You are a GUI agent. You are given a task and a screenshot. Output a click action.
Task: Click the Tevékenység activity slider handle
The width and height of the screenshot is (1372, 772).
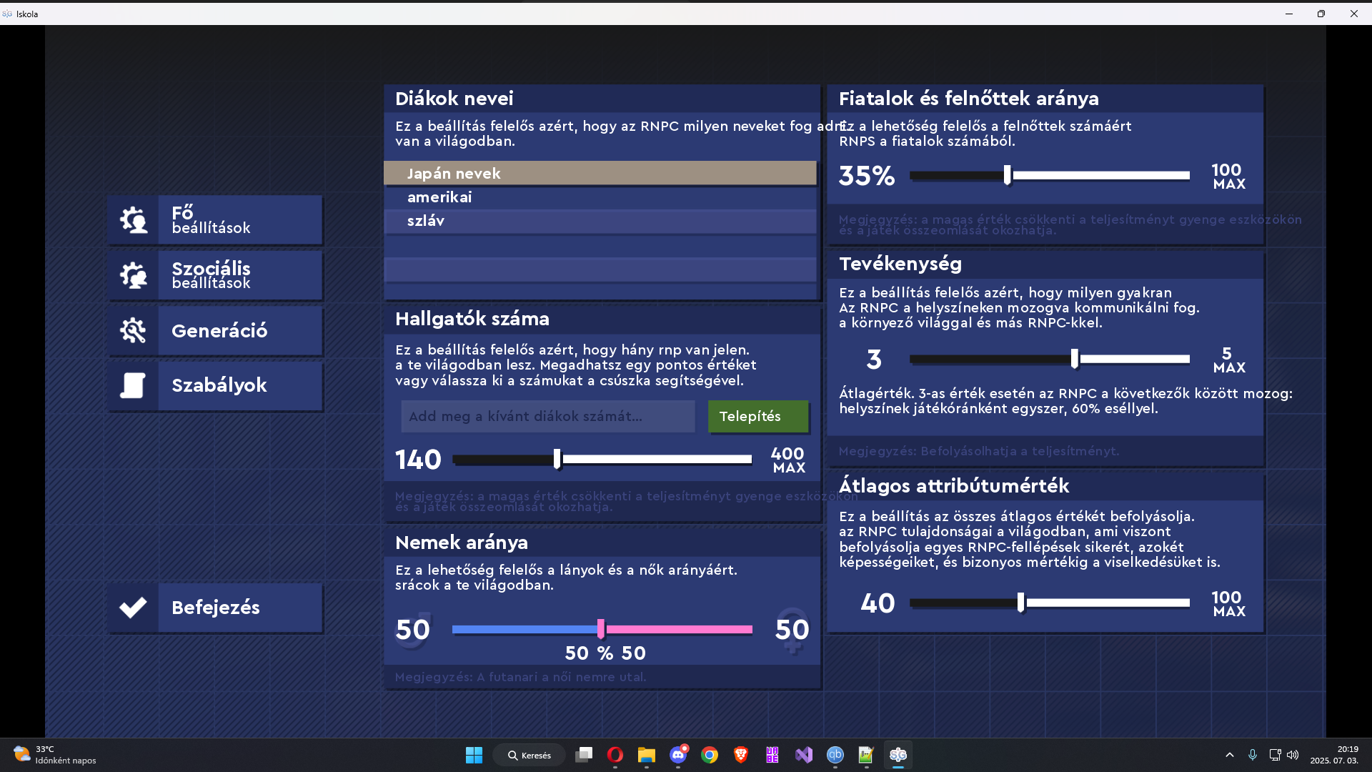click(x=1075, y=359)
